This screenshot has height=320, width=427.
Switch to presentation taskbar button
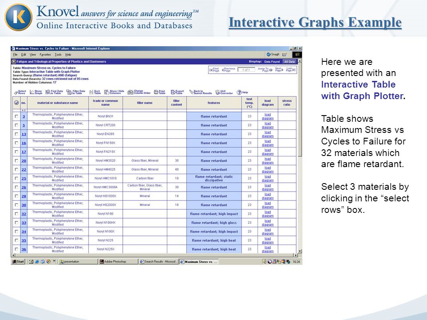[77, 261]
